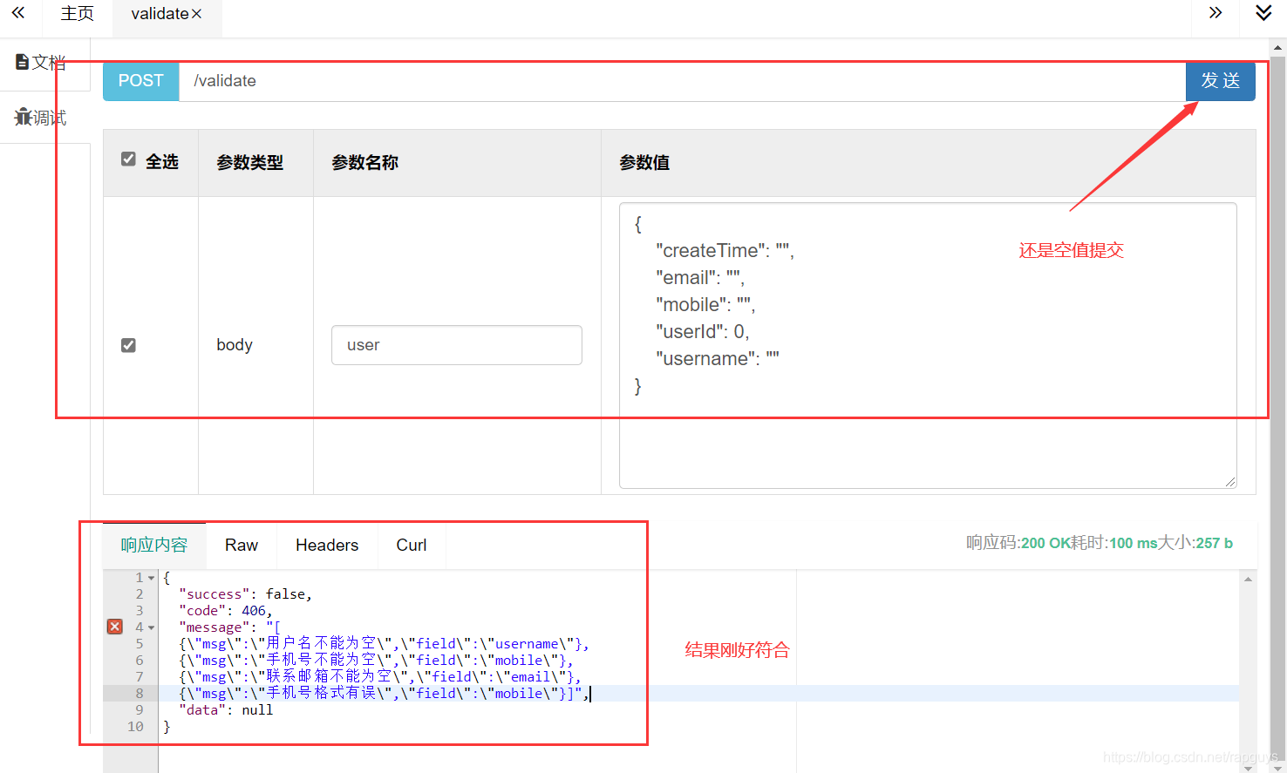Viewport: 1287px width, 773px height.
Task: Collapse the JSON fold at line 1
Action: tap(152, 578)
